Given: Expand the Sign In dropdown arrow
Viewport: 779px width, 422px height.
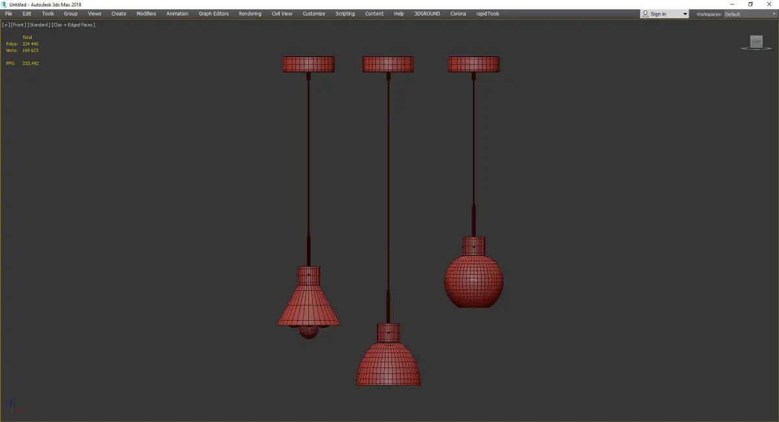Looking at the screenshot, I should click(685, 14).
